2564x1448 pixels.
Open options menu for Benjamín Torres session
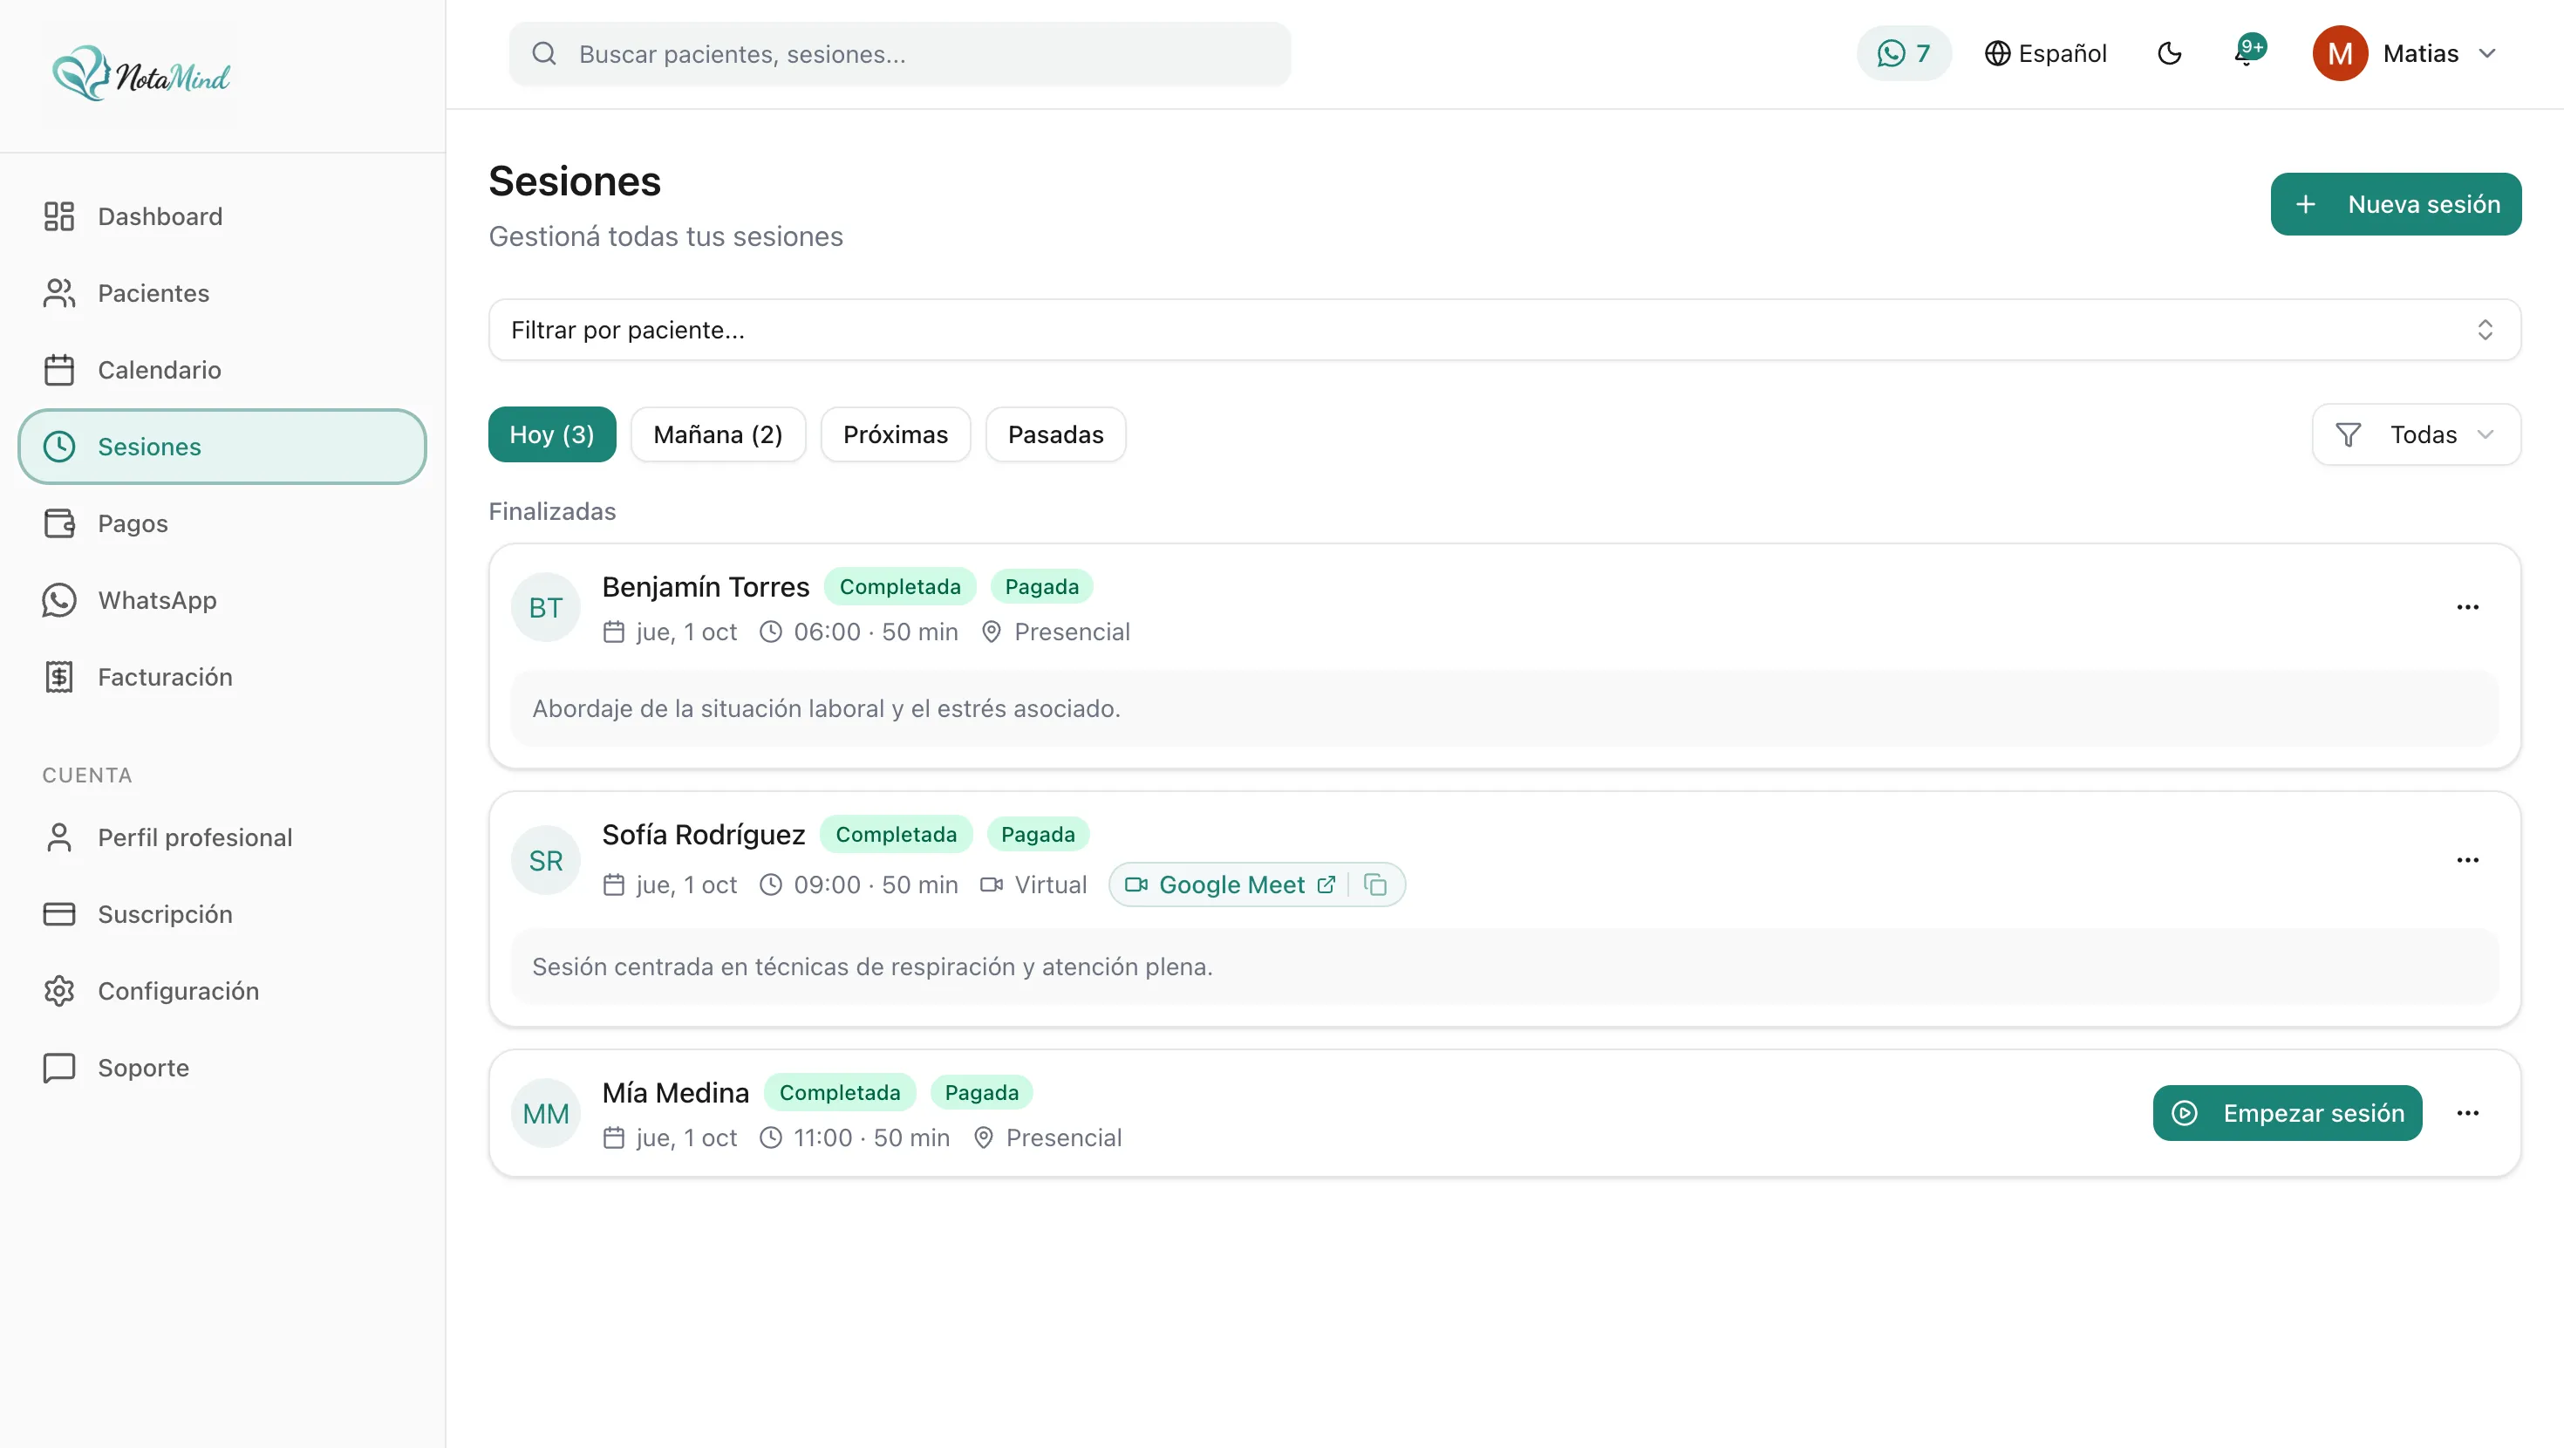(2467, 606)
